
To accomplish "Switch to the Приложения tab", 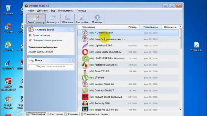I will (x=36, y=114).
